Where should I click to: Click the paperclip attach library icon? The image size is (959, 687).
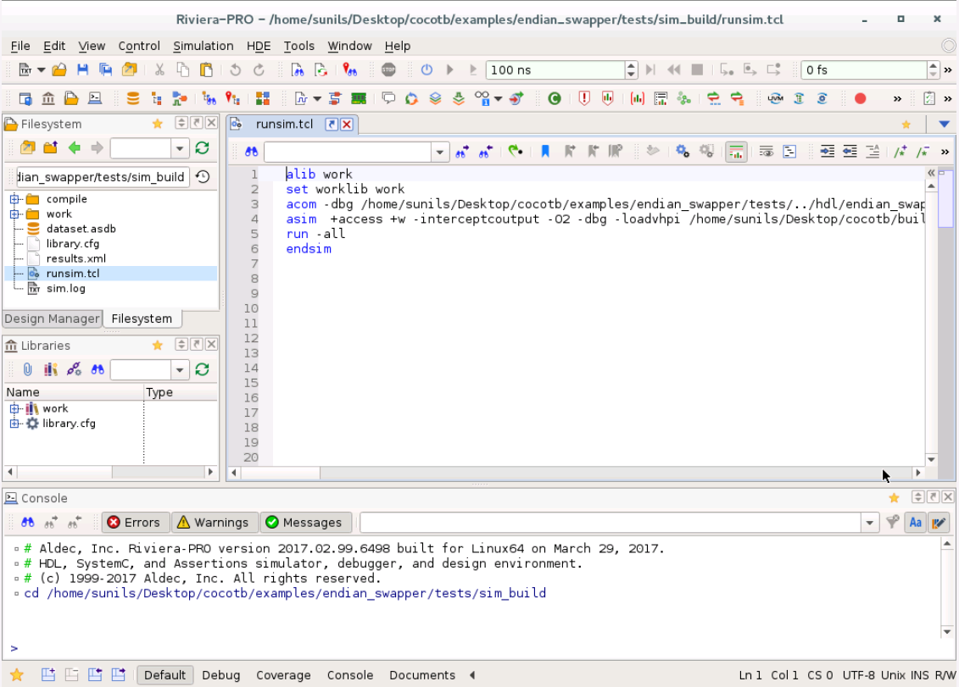(x=27, y=369)
